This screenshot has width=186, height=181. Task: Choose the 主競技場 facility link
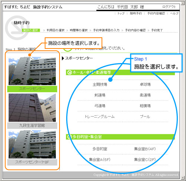pyautogui.click(x=100, y=84)
